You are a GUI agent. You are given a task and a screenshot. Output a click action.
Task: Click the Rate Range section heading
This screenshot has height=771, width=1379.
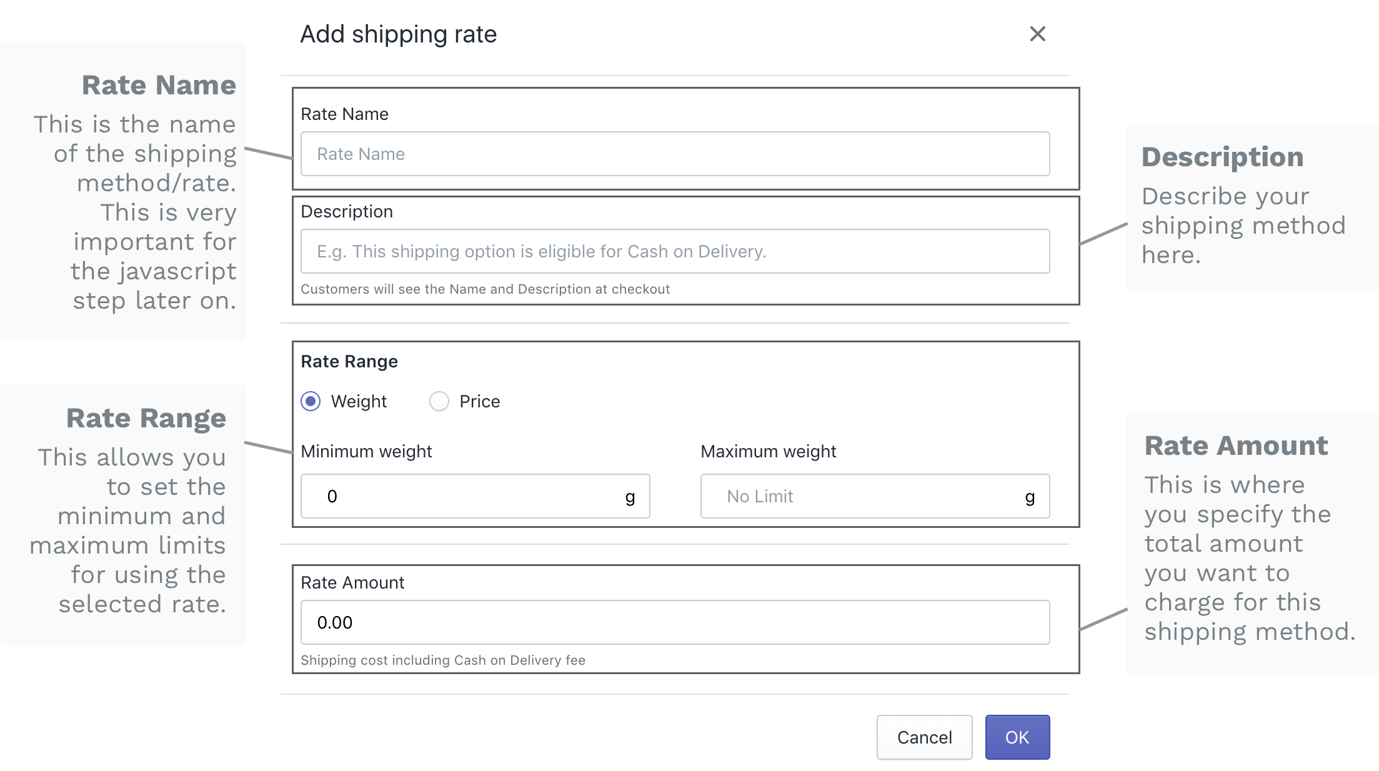coord(349,361)
